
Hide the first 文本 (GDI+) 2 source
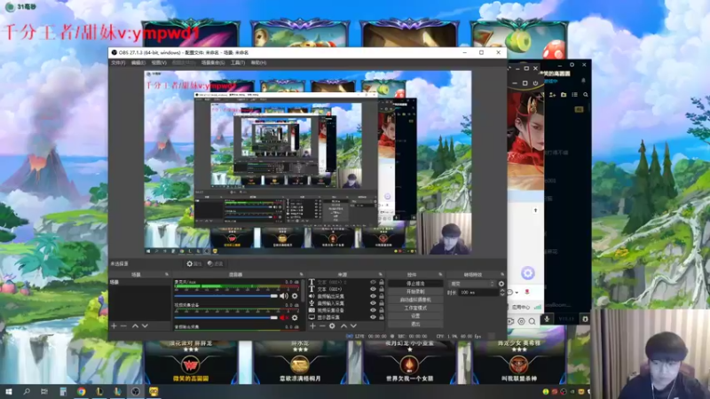pyautogui.click(x=373, y=282)
